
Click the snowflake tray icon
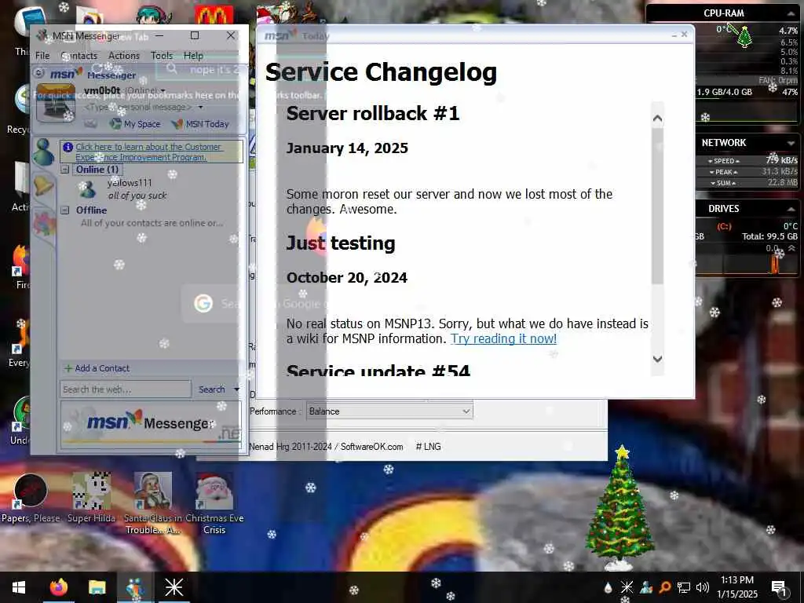627,587
